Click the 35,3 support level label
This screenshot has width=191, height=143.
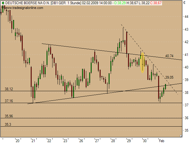[x=8, y=125]
